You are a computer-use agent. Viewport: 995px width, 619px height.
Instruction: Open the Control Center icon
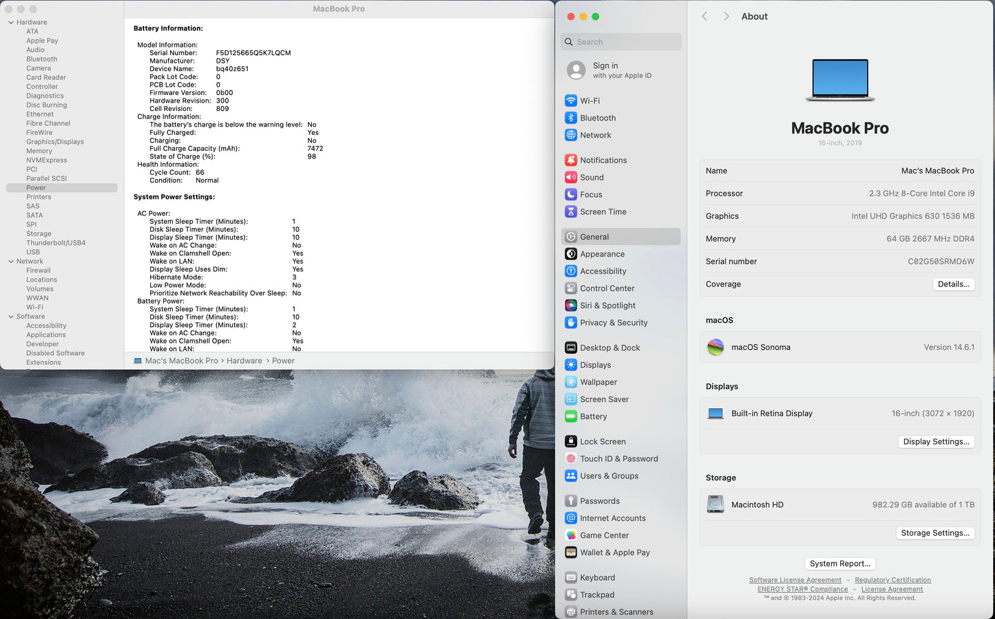(x=571, y=288)
